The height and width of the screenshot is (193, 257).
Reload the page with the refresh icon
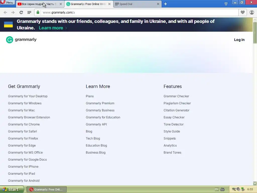(x=21, y=13)
